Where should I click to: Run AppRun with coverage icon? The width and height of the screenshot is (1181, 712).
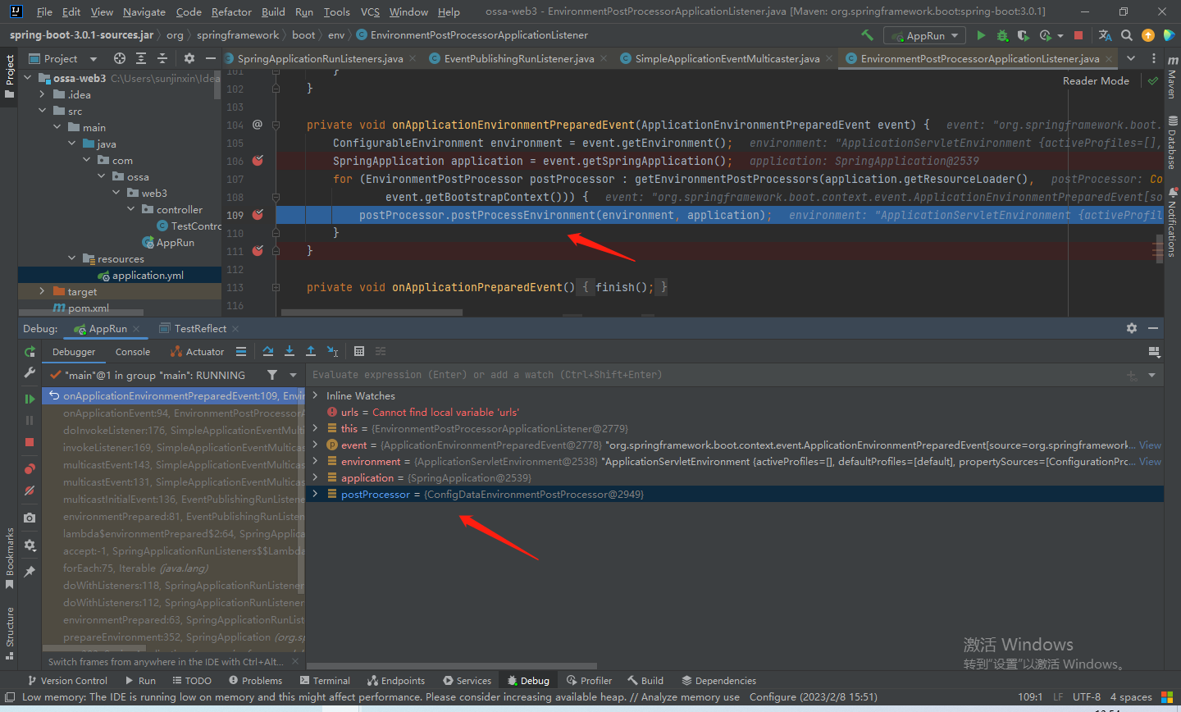click(x=1023, y=35)
